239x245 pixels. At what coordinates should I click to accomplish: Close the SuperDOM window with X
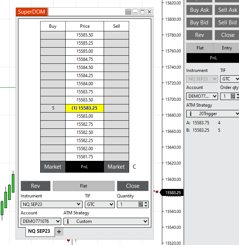[149, 12]
